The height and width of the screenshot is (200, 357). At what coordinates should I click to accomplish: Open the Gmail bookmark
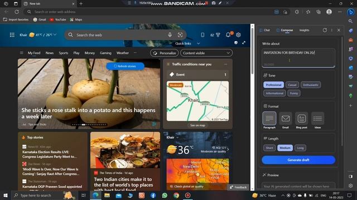(40, 19)
